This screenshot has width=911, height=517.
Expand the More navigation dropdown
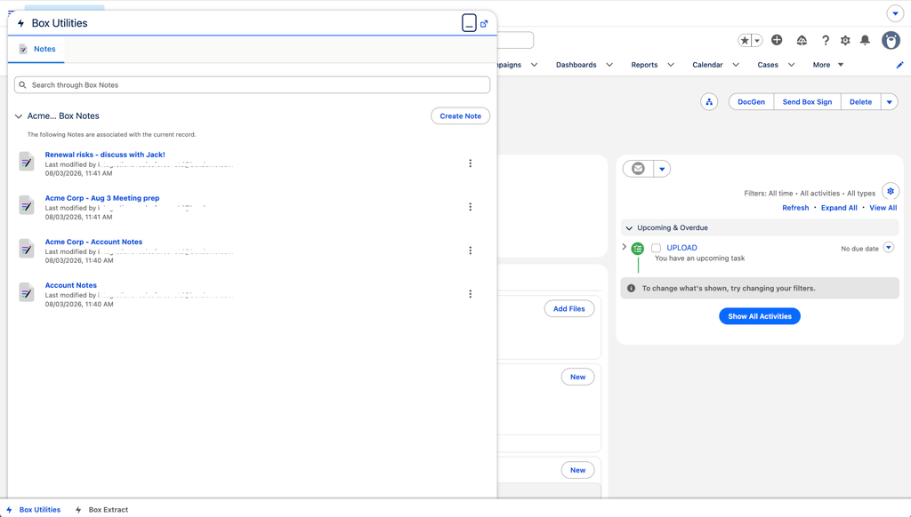[x=828, y=65]
